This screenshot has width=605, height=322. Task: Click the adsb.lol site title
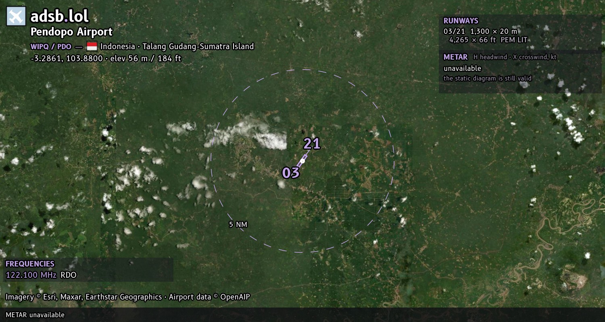(x=60, y=17)
